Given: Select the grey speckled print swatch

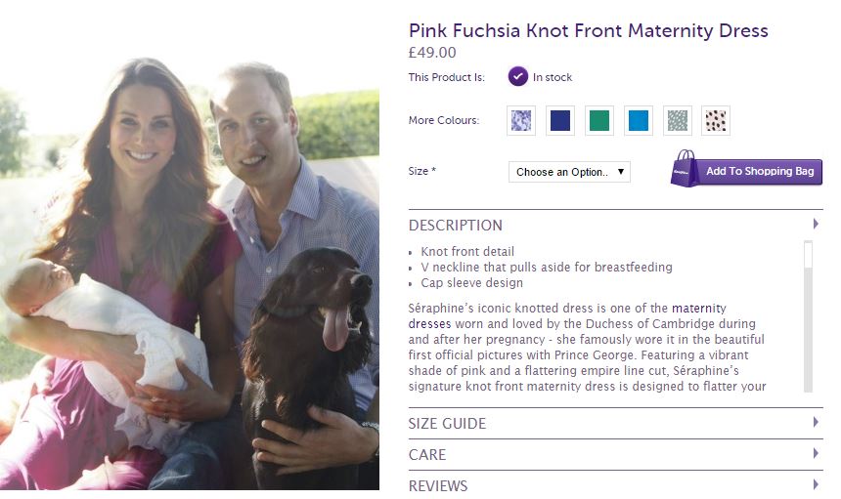Looking at the screenshot, I should tap(677, 121).
